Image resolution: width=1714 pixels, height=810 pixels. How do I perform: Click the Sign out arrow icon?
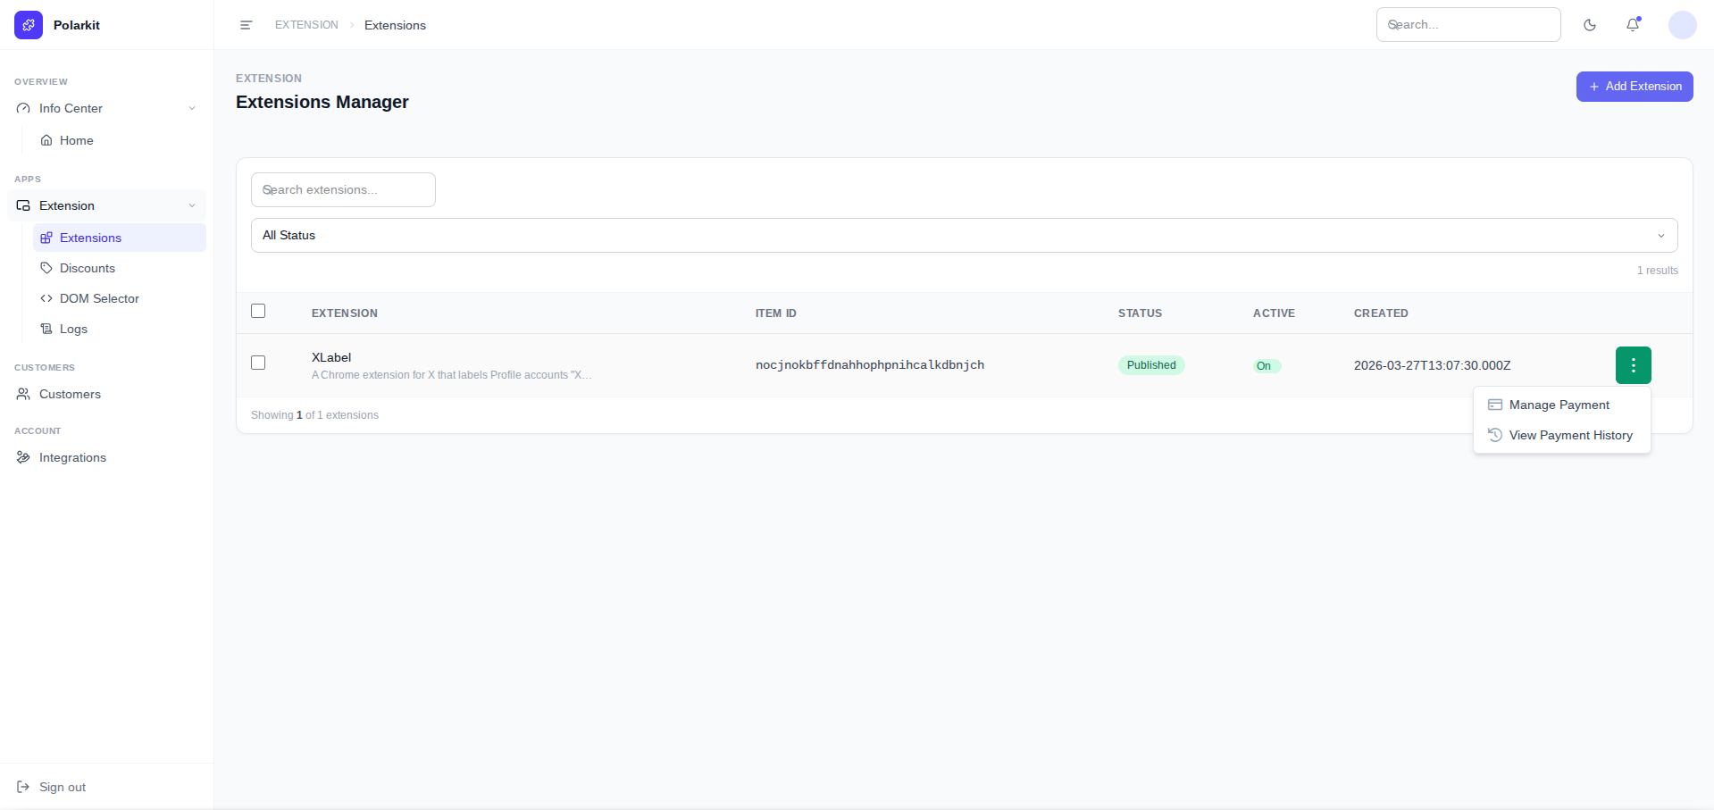[x=23, y=787]
